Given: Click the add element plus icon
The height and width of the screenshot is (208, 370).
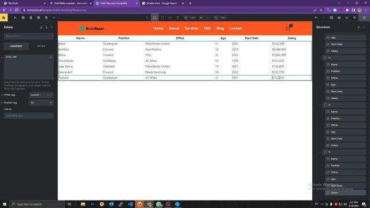Looking at the screenshot, I should tap(54, 18).
